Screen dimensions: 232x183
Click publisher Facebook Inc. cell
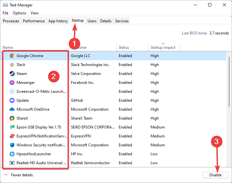click(82, 83)
